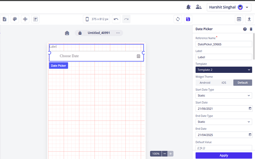Screen dimensions: 255x159
Task: Open the End Date calendar icon
Action: [x=250, y=135]
